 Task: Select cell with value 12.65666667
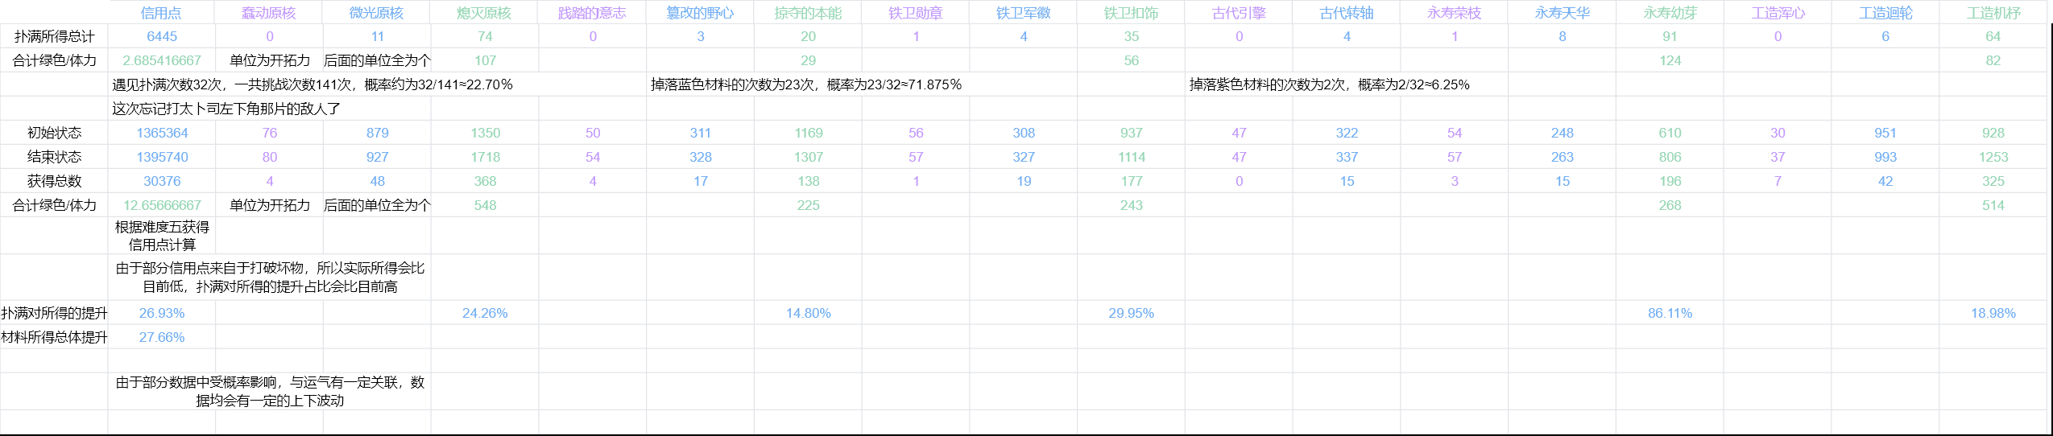tap(162, 205)
